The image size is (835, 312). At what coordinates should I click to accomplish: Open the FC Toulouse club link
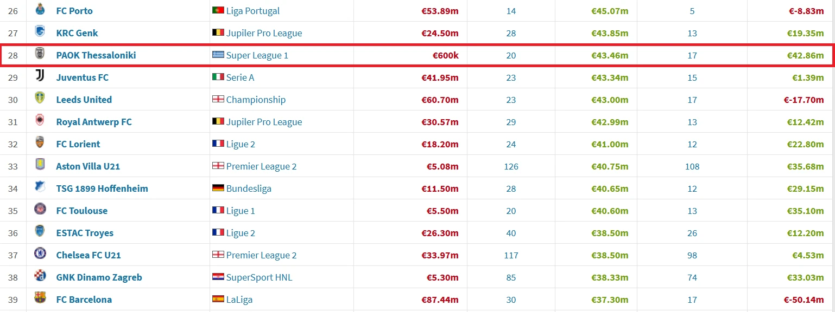coord(82,211)
